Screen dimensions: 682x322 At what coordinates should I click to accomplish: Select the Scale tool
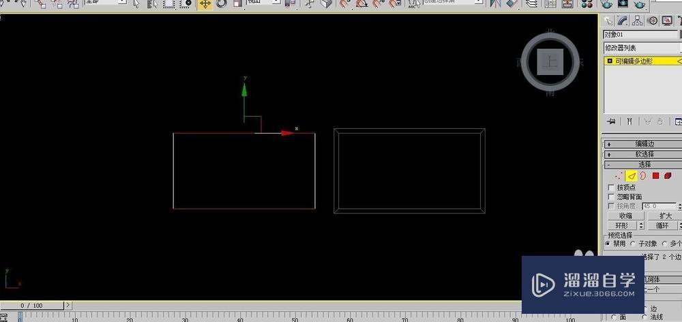(237, 4)
